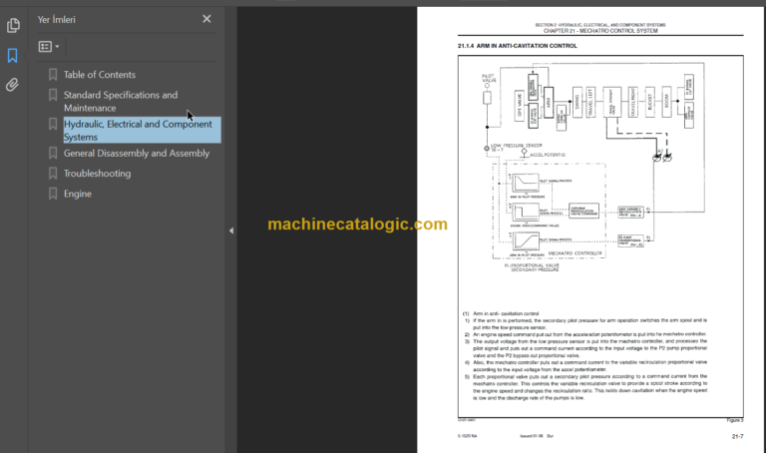The height and width of the screenshot is (453, 766).
Task: Close the Yer İmleri bookmarks panel
Action: 206,19
